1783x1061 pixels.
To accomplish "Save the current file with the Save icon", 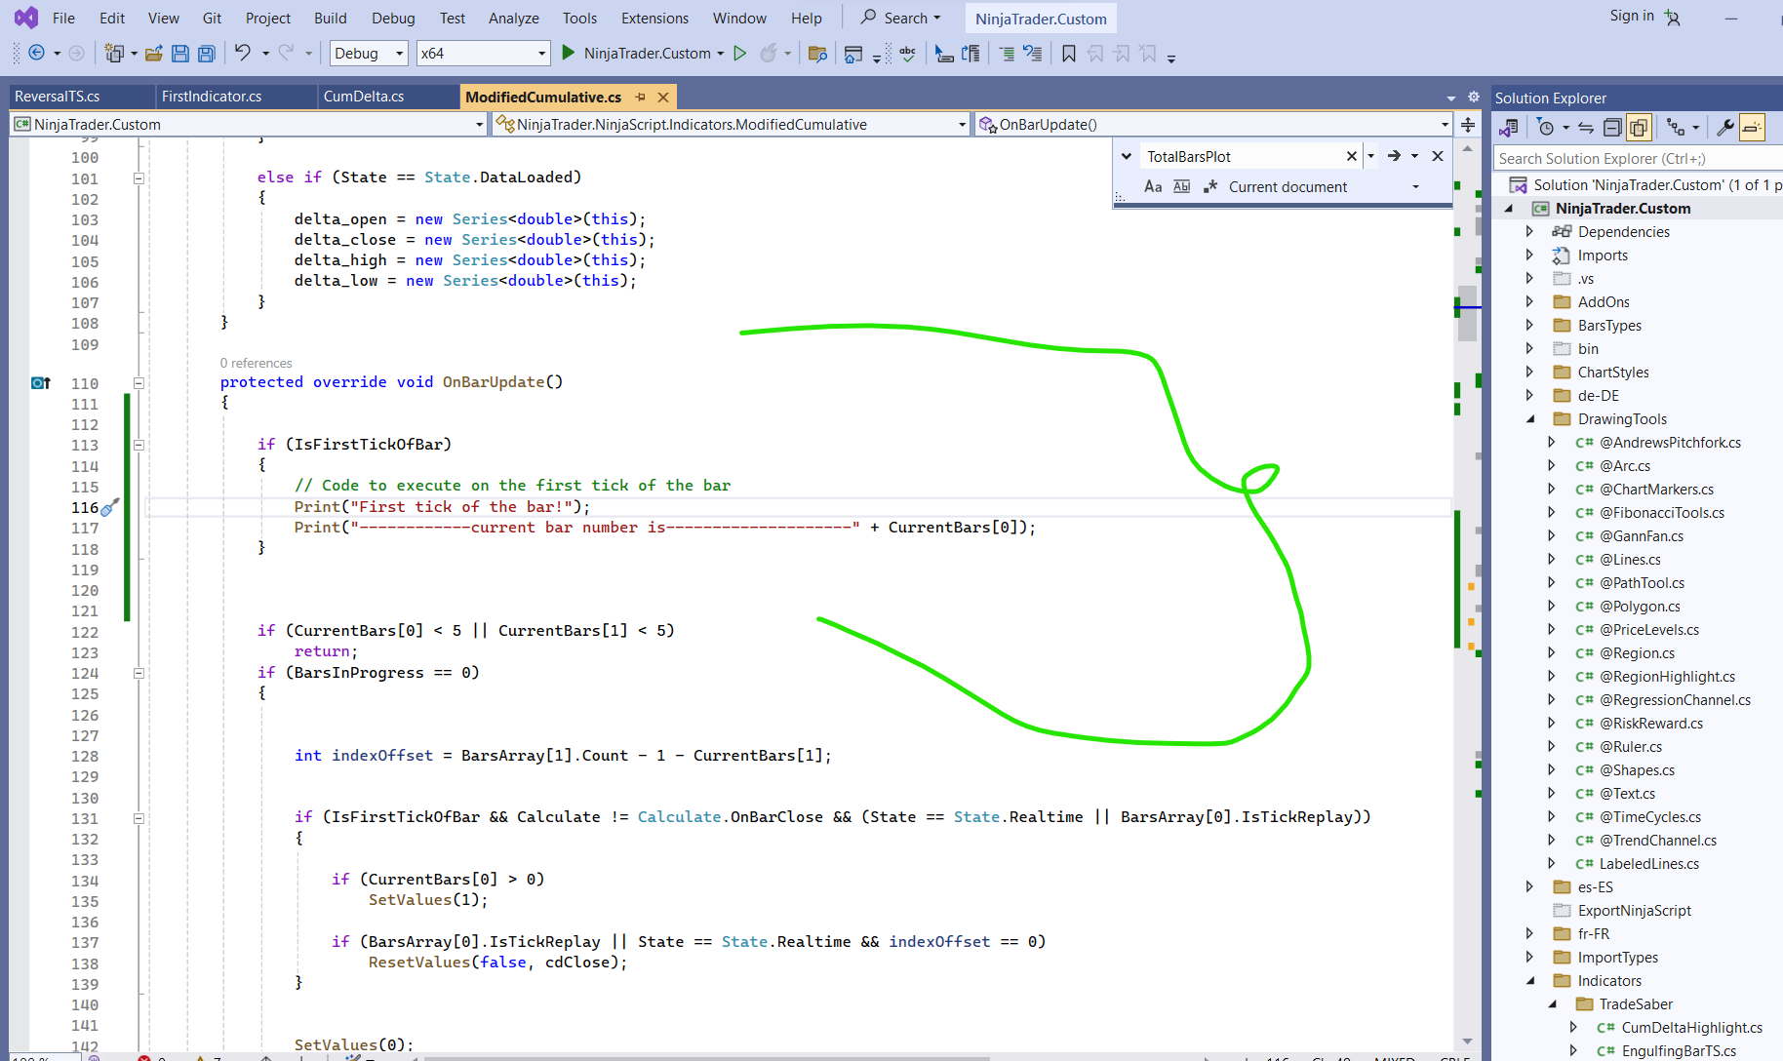I will [x=180, y=54].
